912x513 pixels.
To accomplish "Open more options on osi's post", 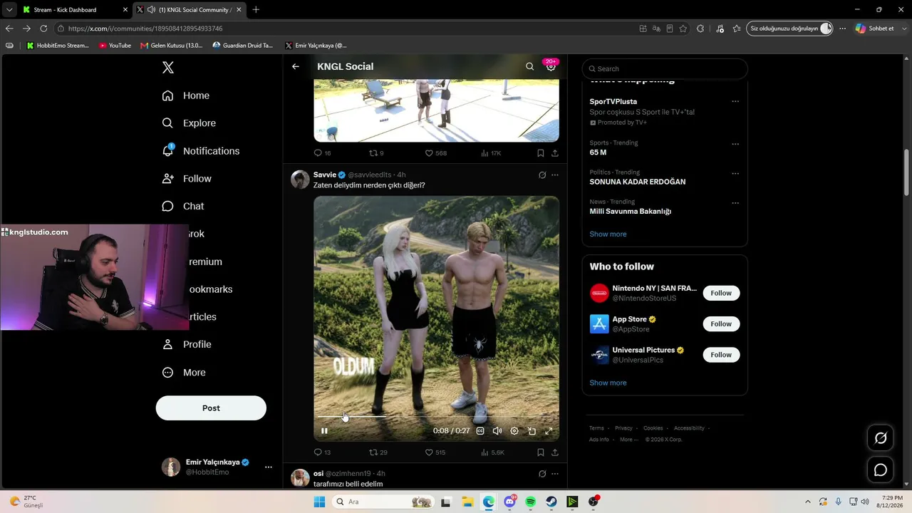I will coord(555,474).
